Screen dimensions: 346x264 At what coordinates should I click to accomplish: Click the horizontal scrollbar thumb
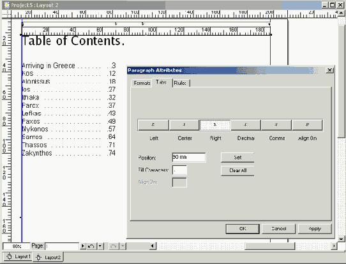(x=269, y=246)
